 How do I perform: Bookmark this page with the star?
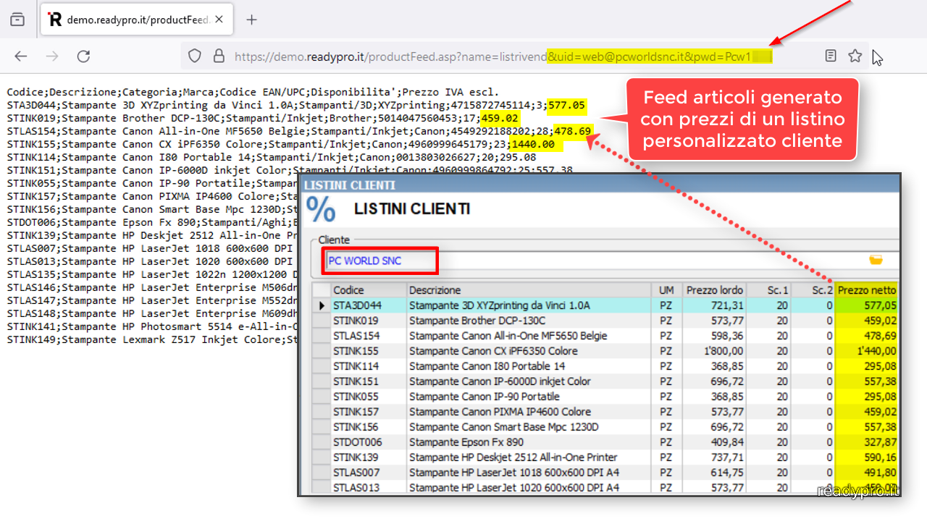point(855,56)
